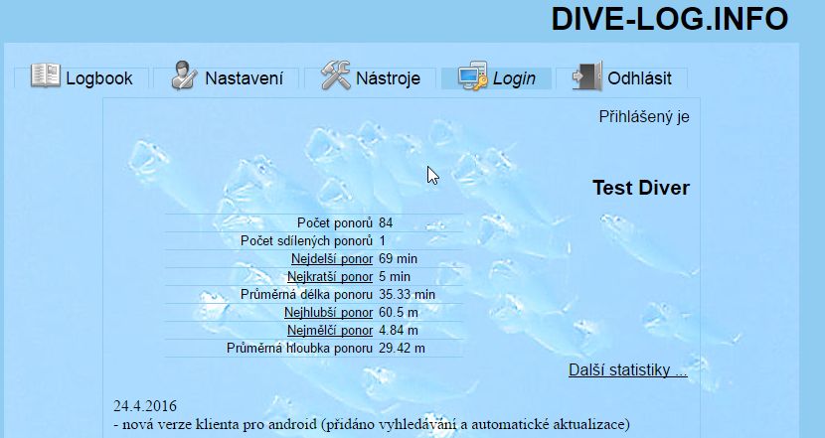Click the 5 min value
The width and height of the screenshot is (825, 438).
tap(395, 276)
